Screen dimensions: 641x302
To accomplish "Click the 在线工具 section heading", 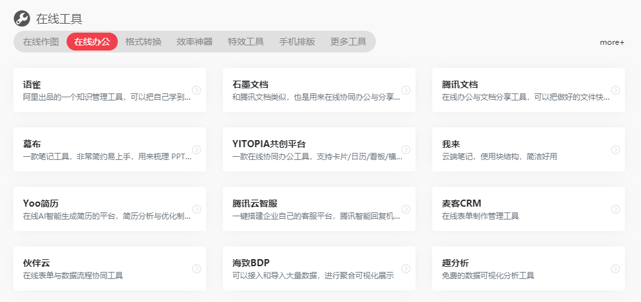I will coord(60,19).
